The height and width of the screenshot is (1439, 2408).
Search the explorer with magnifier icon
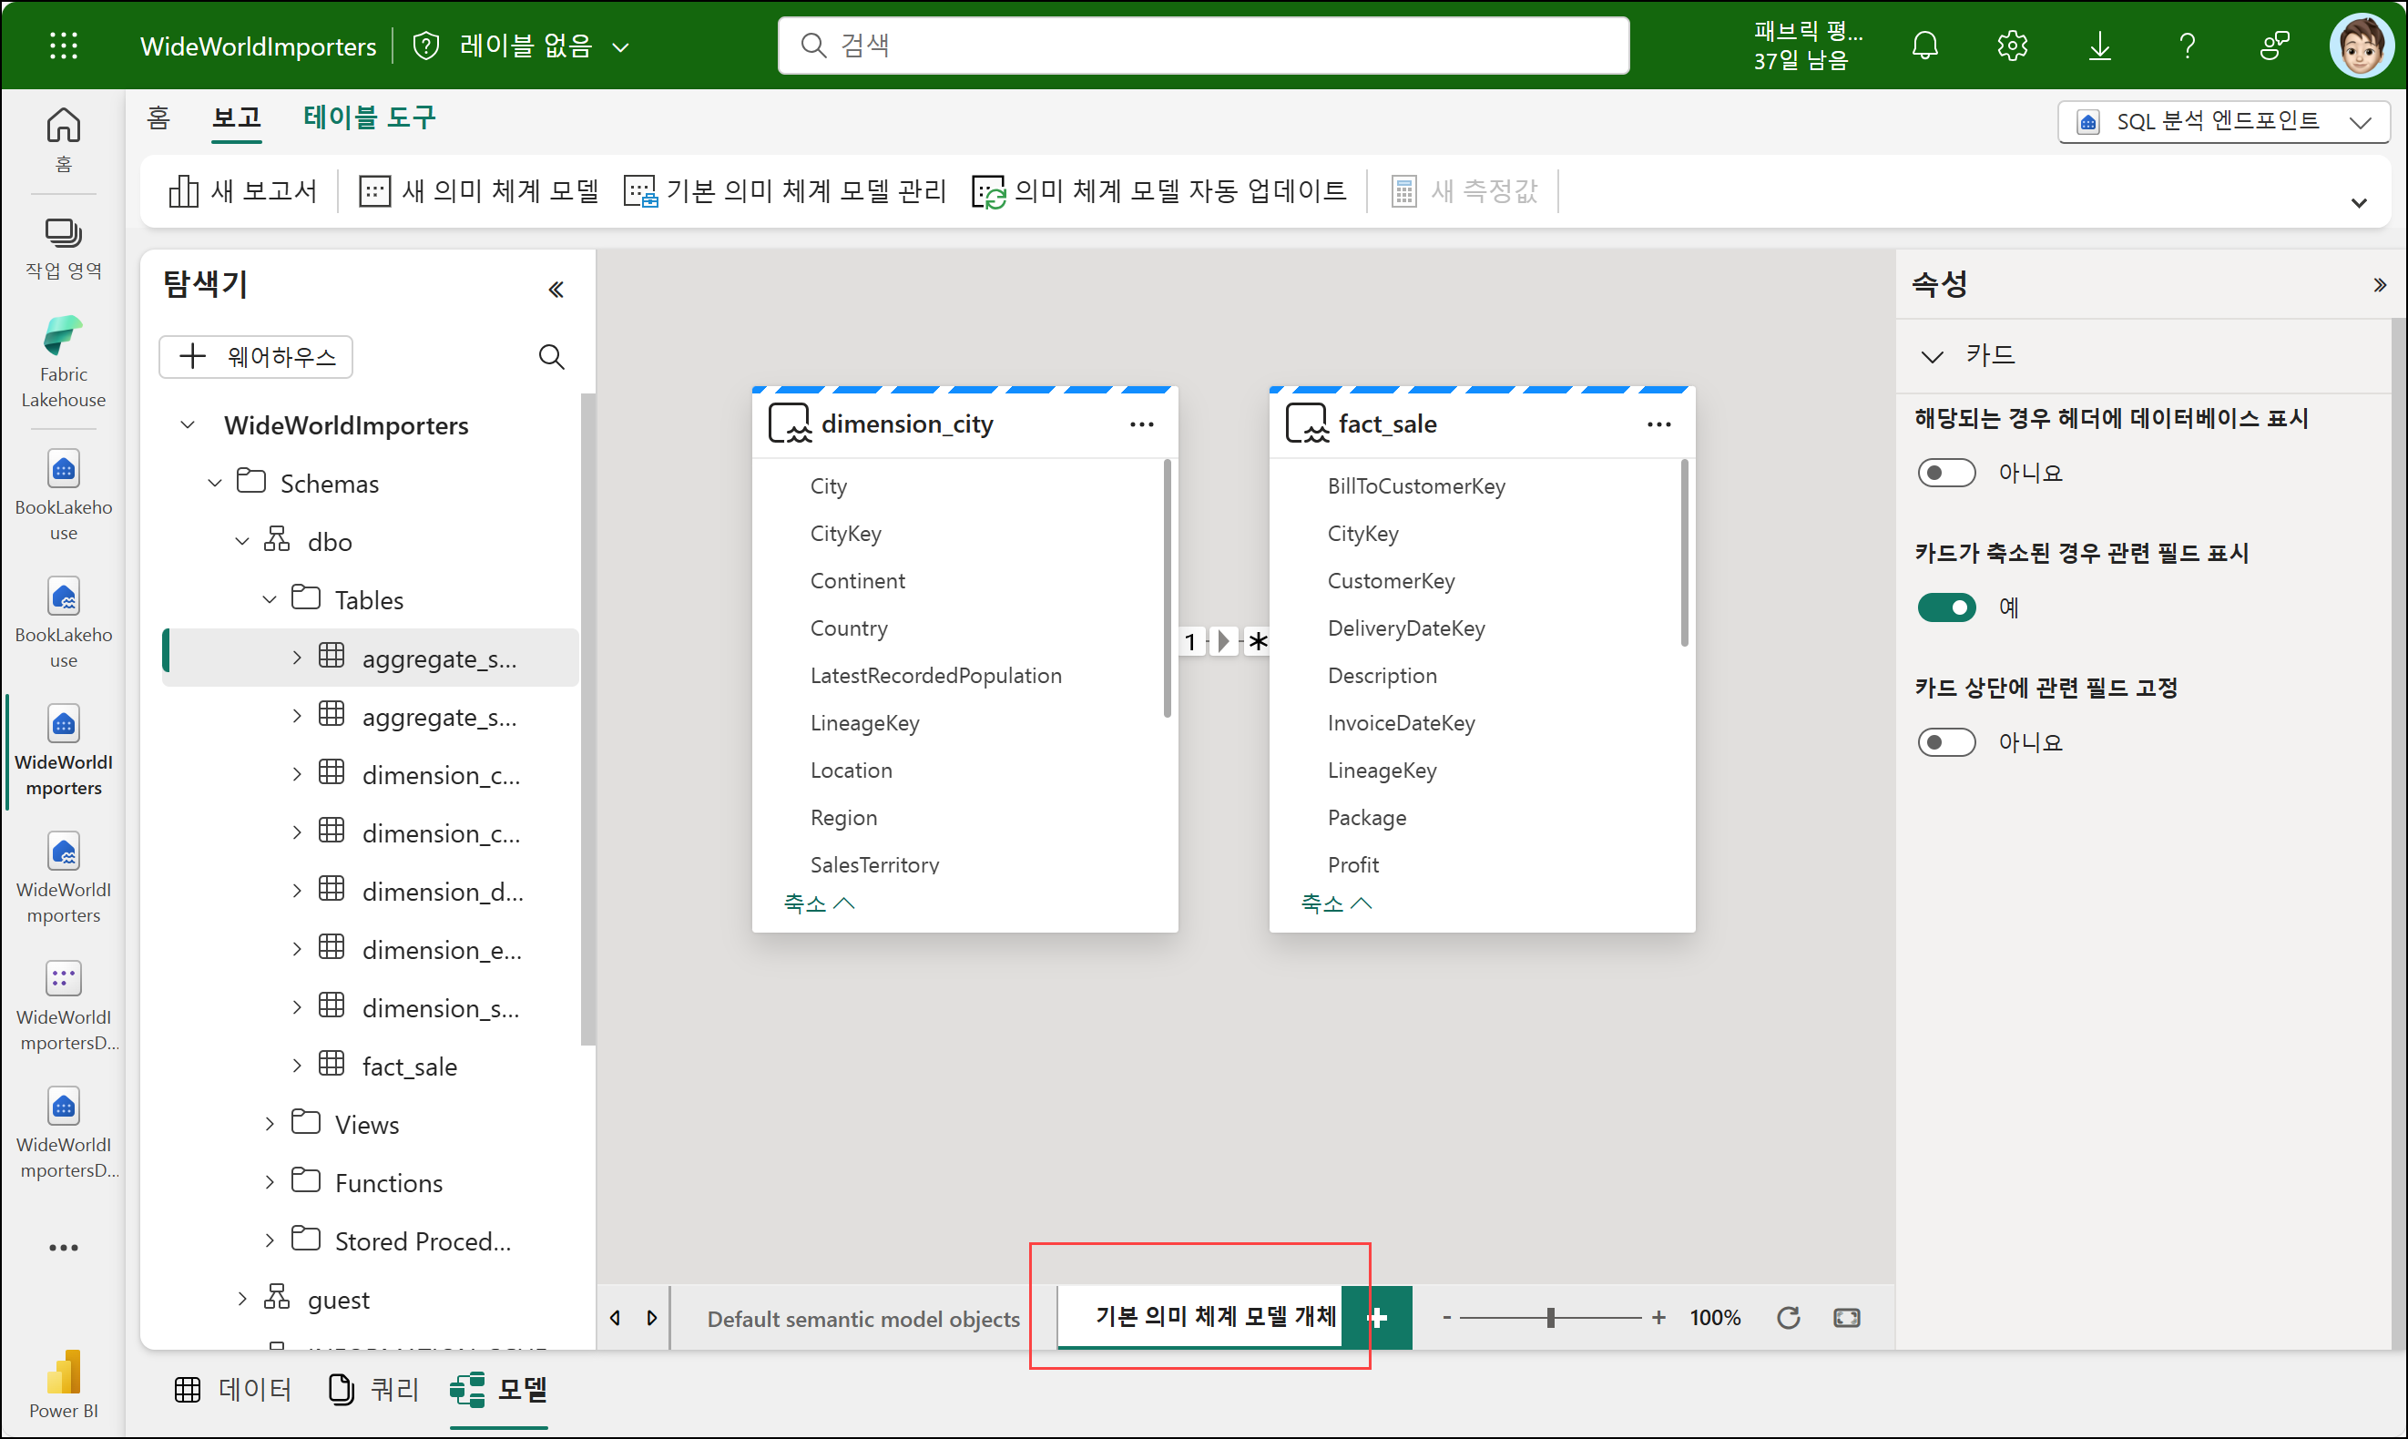[552, 357]
